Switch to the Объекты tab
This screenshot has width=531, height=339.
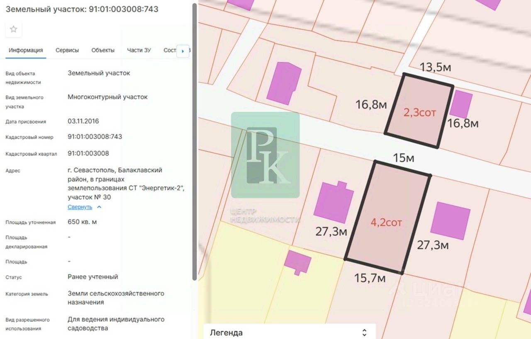coord(103,50)
